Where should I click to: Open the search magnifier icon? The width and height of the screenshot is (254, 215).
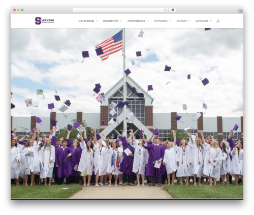218,21
